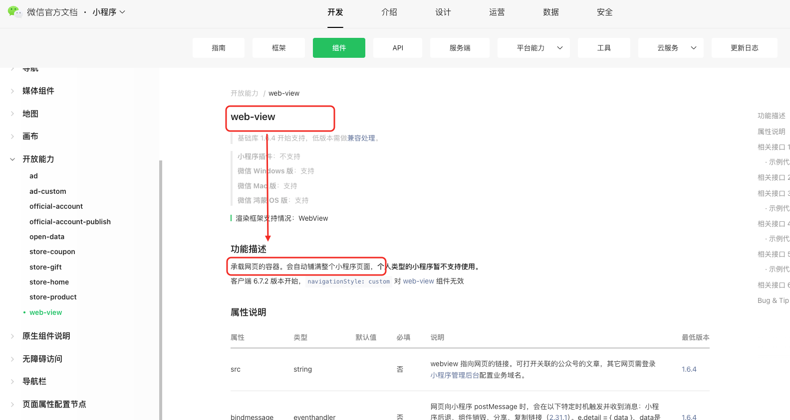Image resolution: width=790 pixels, height=420 pixels.
Task: Expand the 无障碍访问 sidebar section
Action: click(x=12, y=359)
